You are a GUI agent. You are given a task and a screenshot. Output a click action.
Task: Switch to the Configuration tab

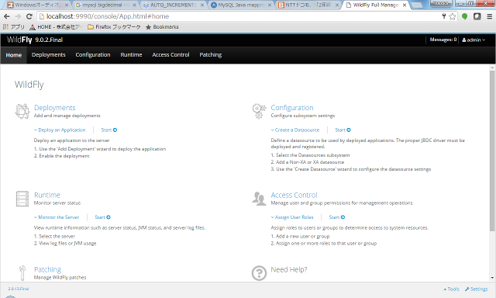[x=93, y=55]
